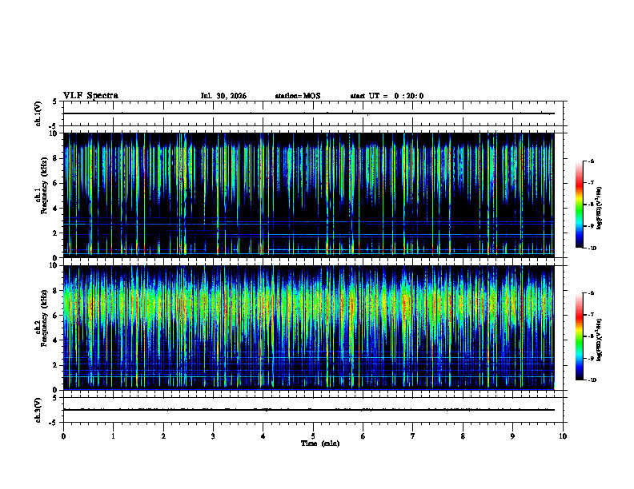Screen dimensions: 634x489
Task: Select the date text "Jul 30, 2026"
Action: click(223, 96)
